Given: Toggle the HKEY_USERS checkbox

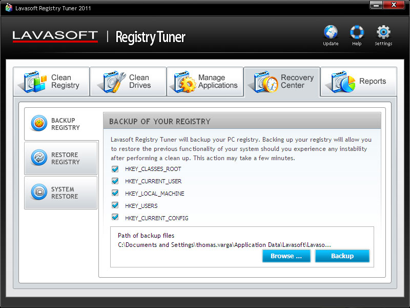Looking at the screenshot, I should coord(115,205).
